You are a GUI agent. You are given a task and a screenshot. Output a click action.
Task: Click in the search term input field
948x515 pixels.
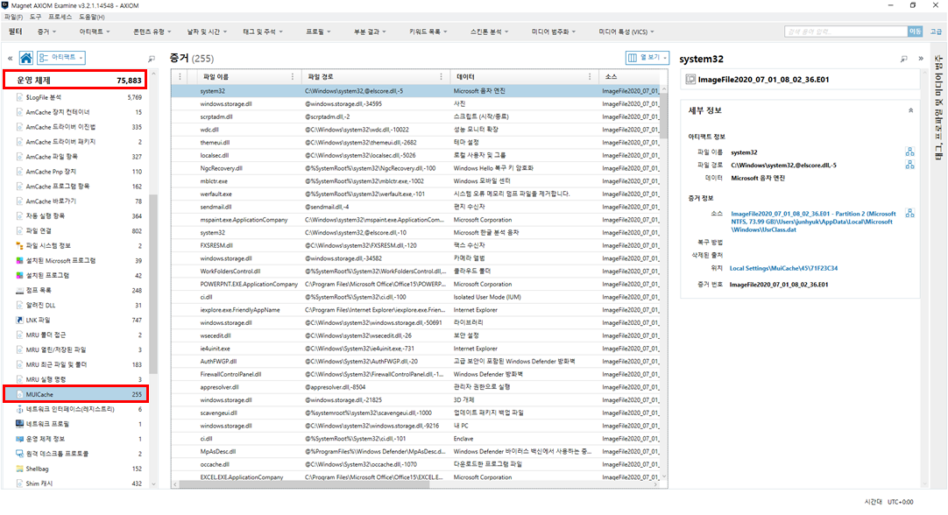click(845, 32)
